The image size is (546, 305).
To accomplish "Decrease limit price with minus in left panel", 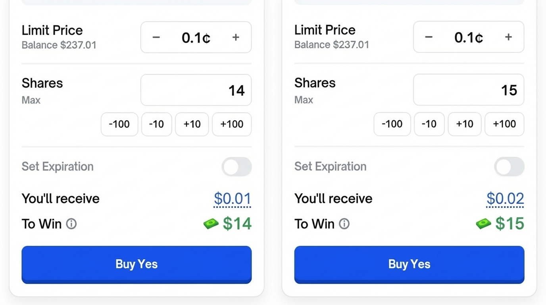I will coord(156,37).
